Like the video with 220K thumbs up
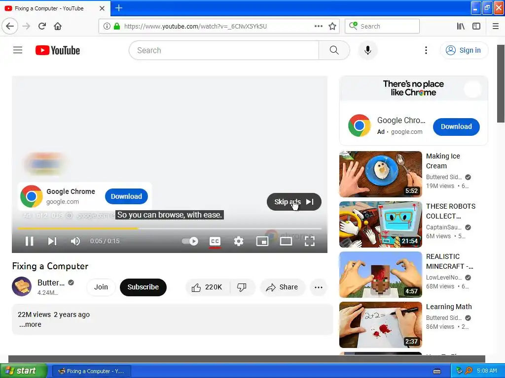The width and height of the screenshot is (505, 378). tap(207, 287)
